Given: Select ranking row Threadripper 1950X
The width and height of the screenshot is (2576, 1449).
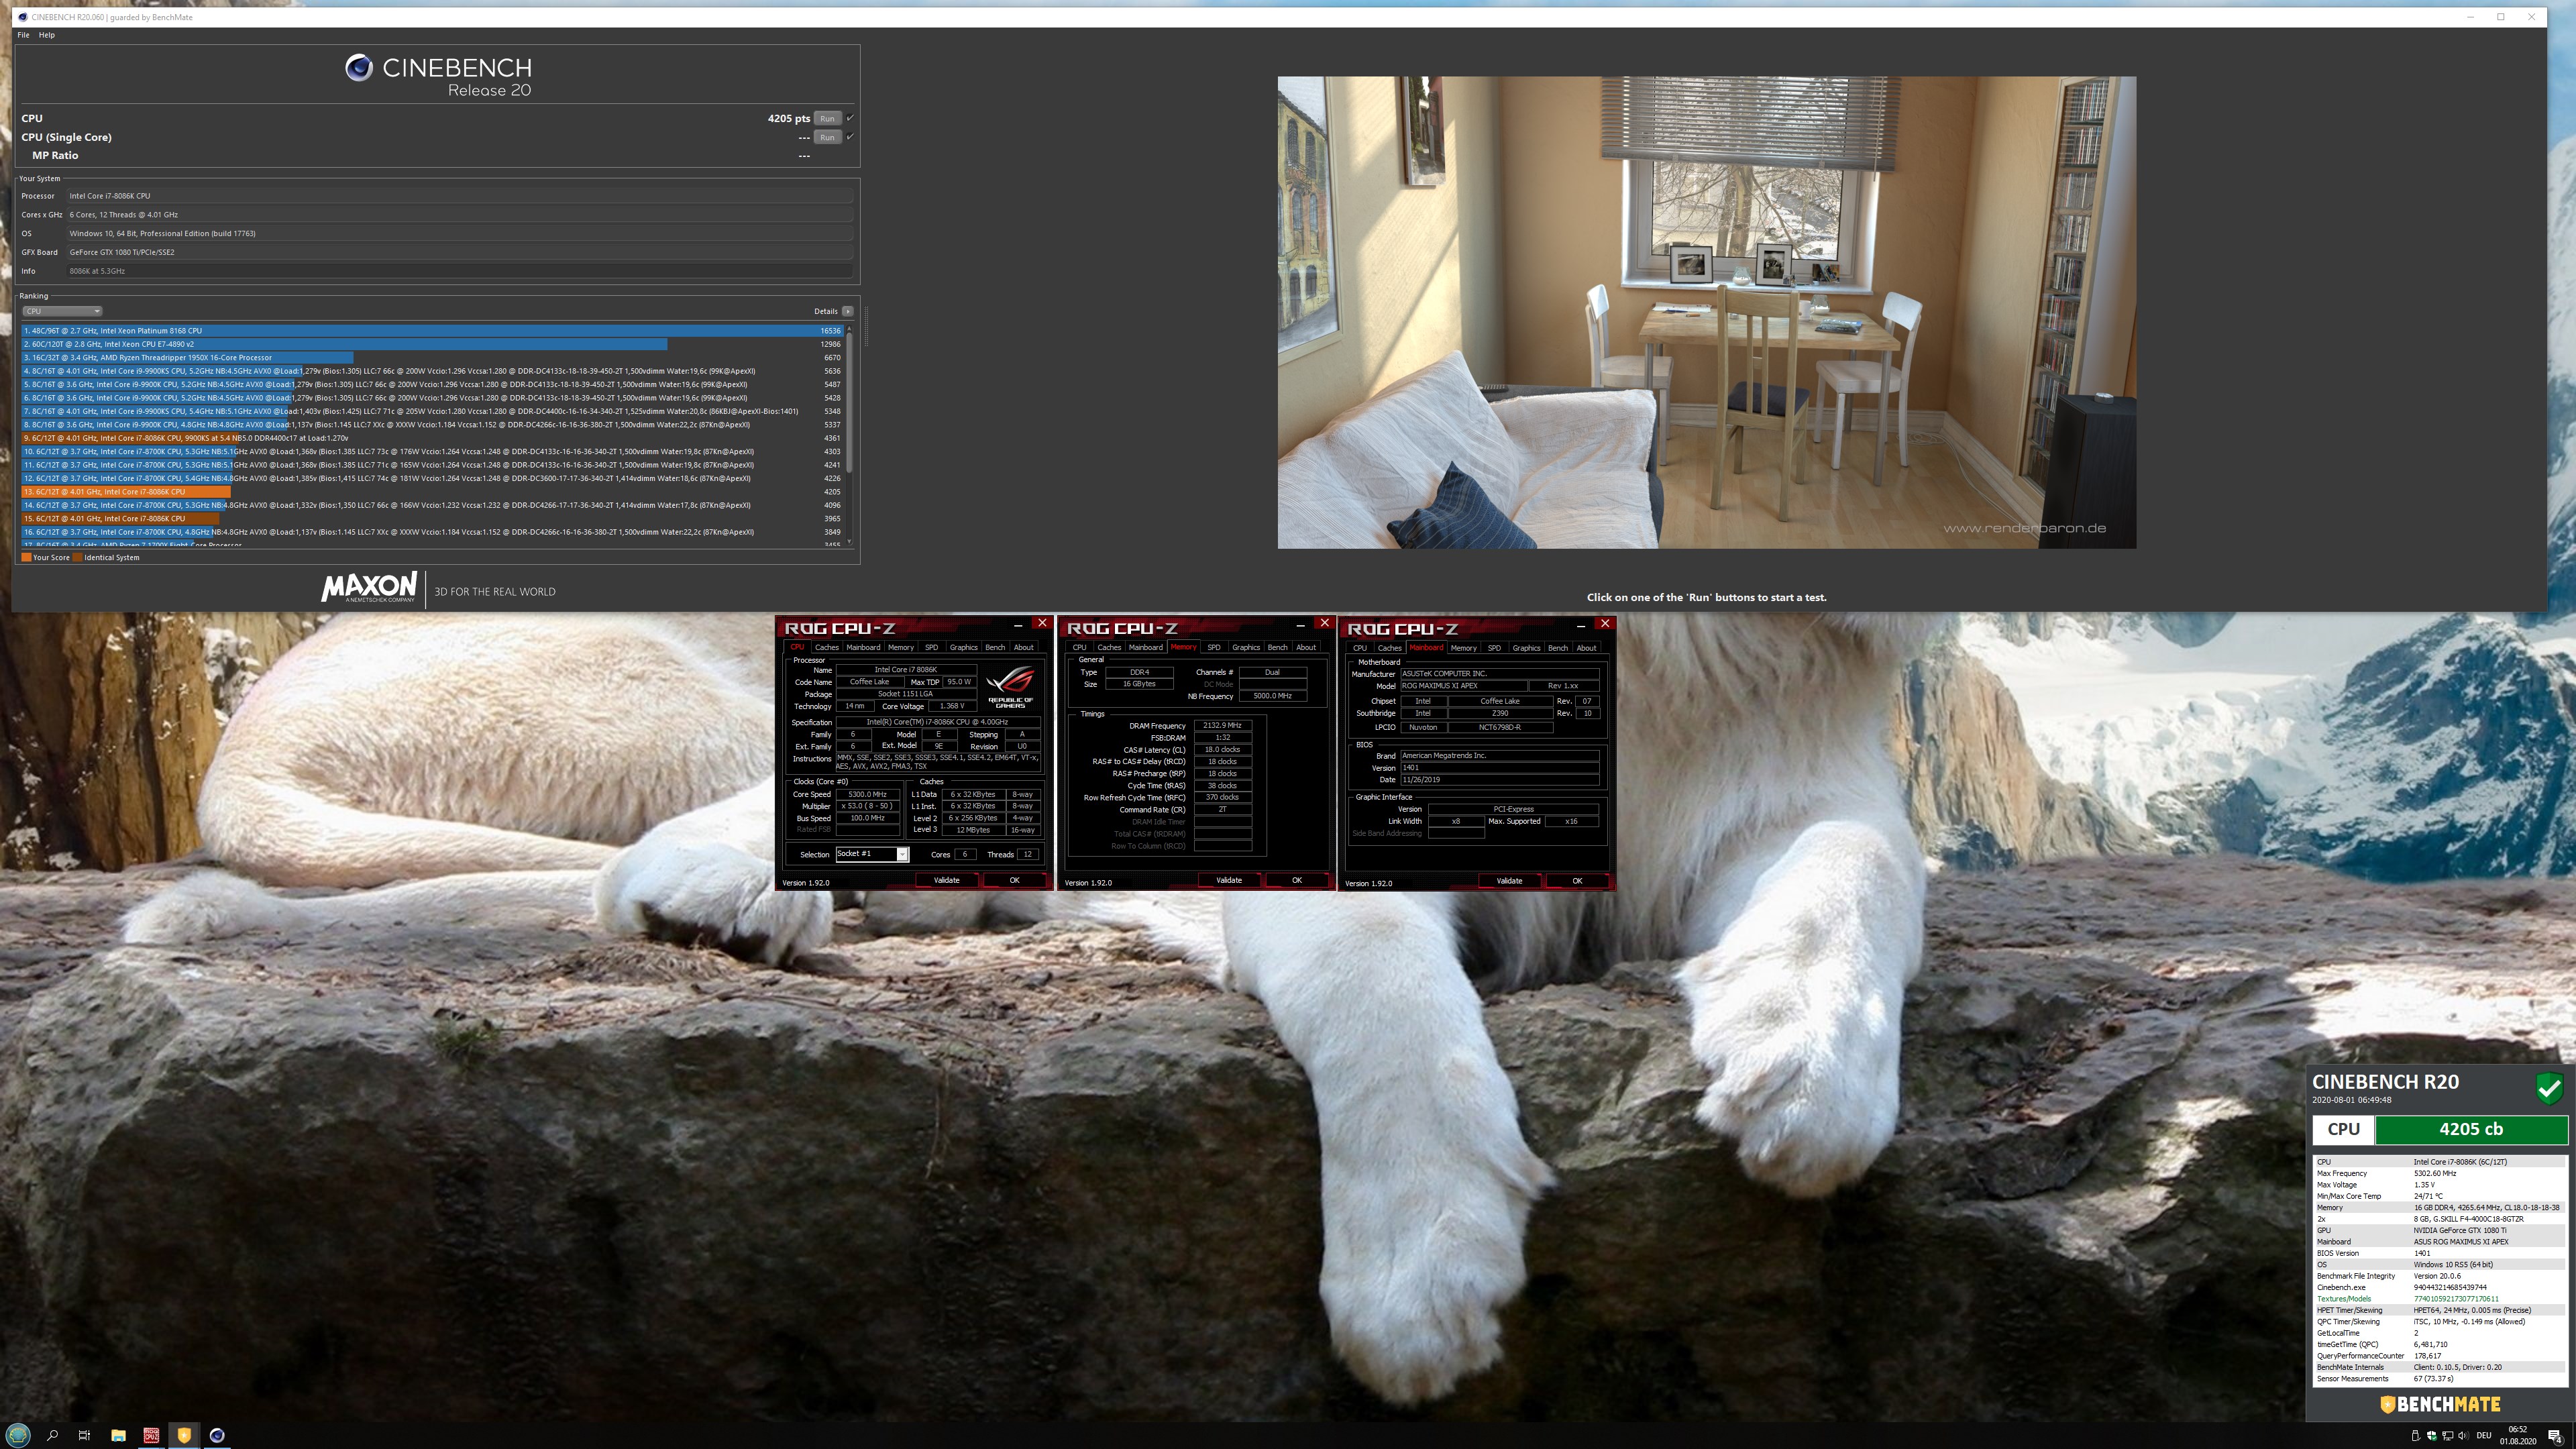Looking at the screenshot, I should (432, 357).
